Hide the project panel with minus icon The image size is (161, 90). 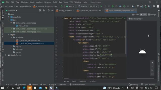click(x=52, y=10)
